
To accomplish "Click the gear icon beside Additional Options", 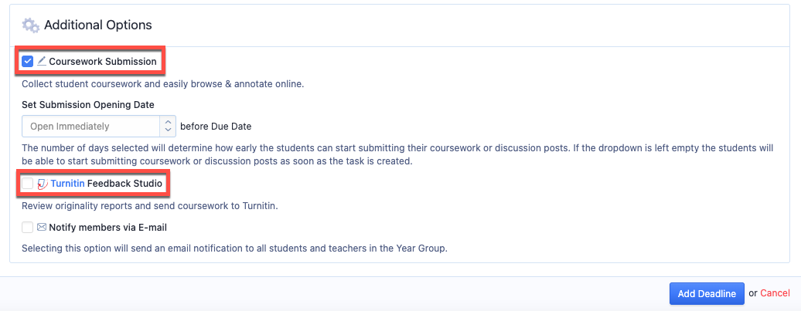I will (x=31, y=25).
